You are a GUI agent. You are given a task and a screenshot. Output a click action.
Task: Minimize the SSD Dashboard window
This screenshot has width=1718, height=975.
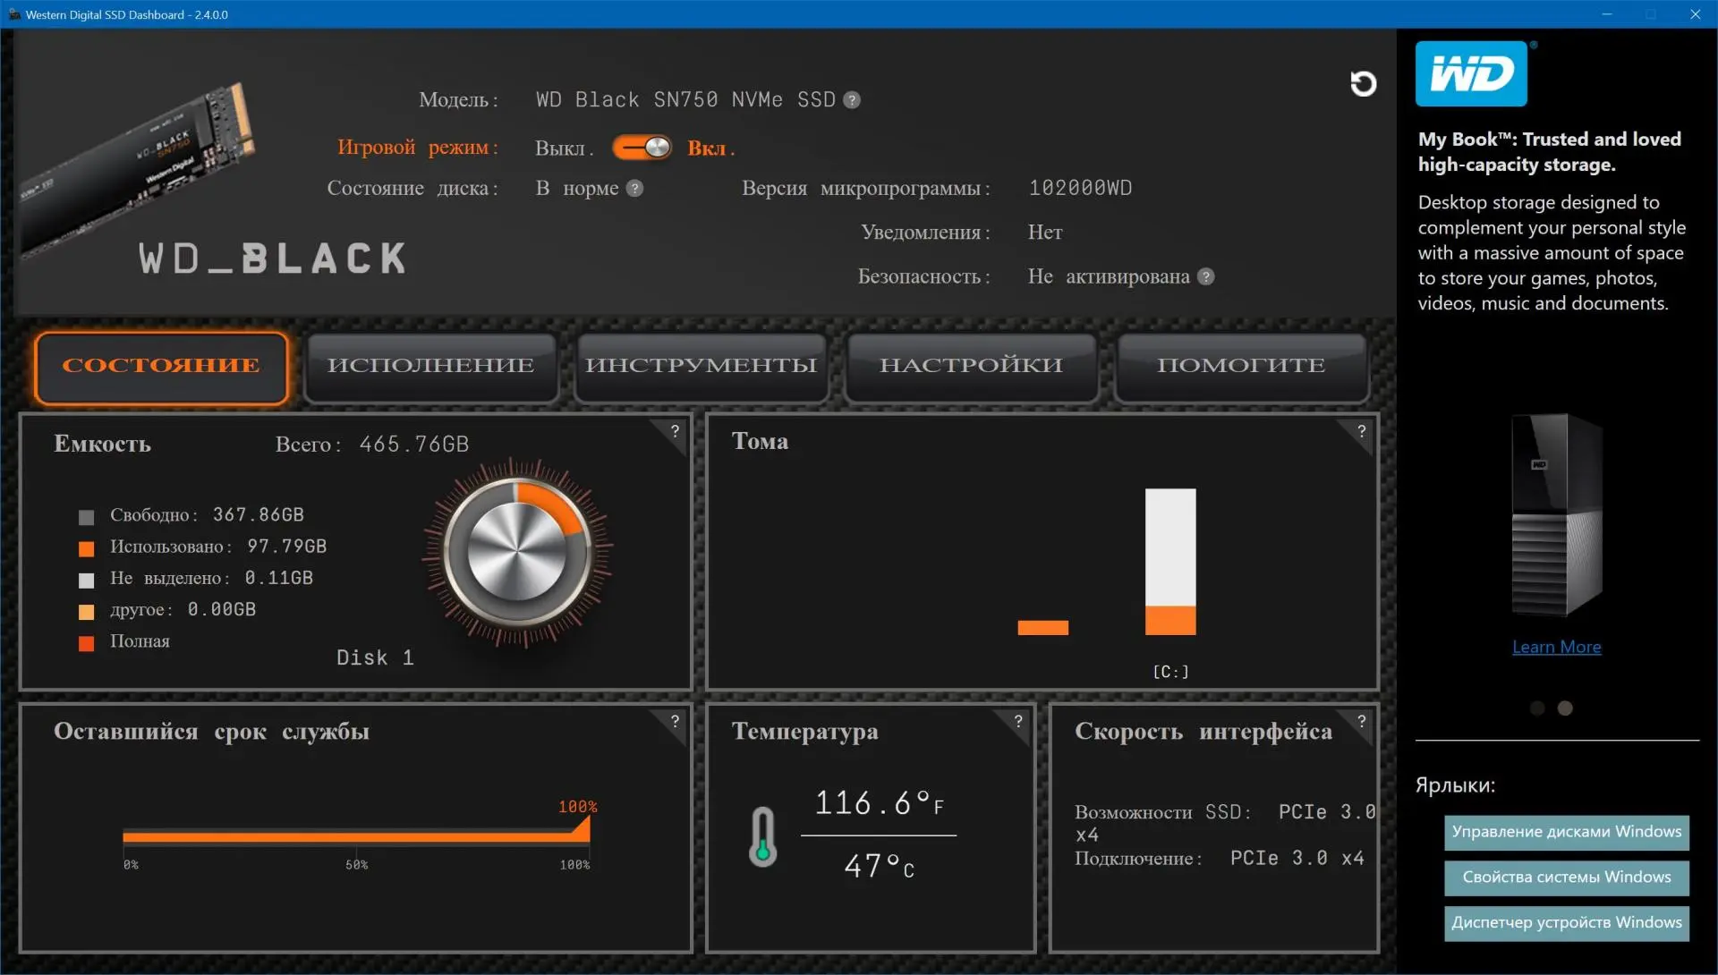1607,14
